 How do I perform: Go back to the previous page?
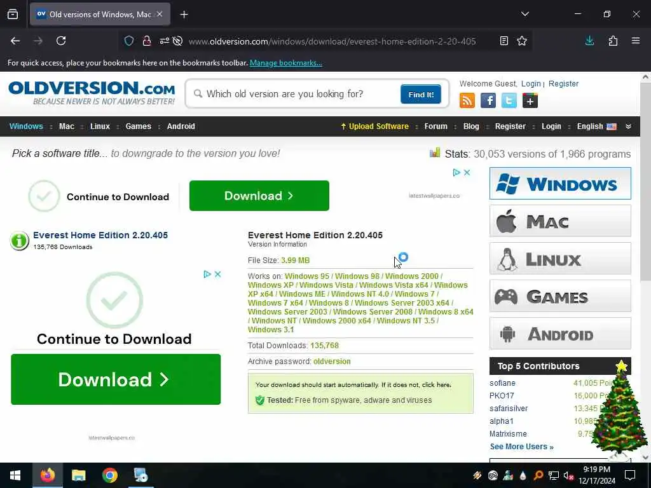click(x=15, y=41)
